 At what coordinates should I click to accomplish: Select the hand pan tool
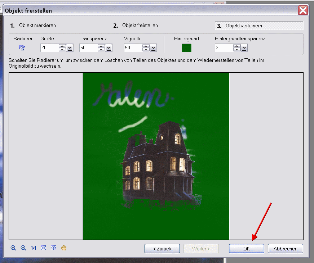pos(64,248)
